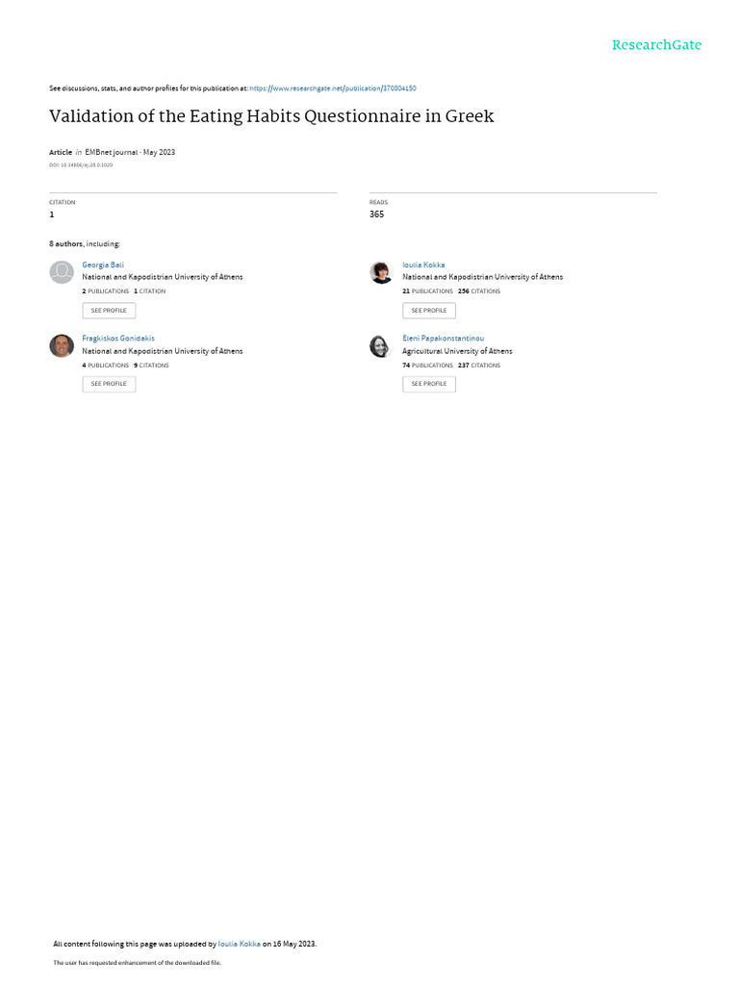
Task: Open Ioulia Kokka's name link beside her photo
Action: coord(423,265)
